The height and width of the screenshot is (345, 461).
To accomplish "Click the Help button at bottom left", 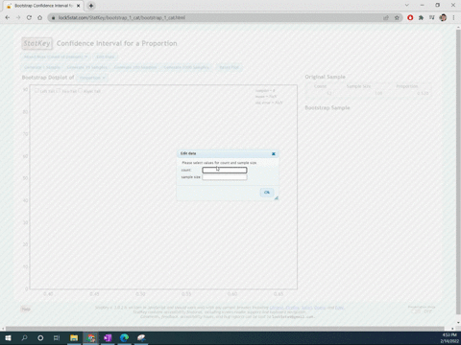I will 26,309.
